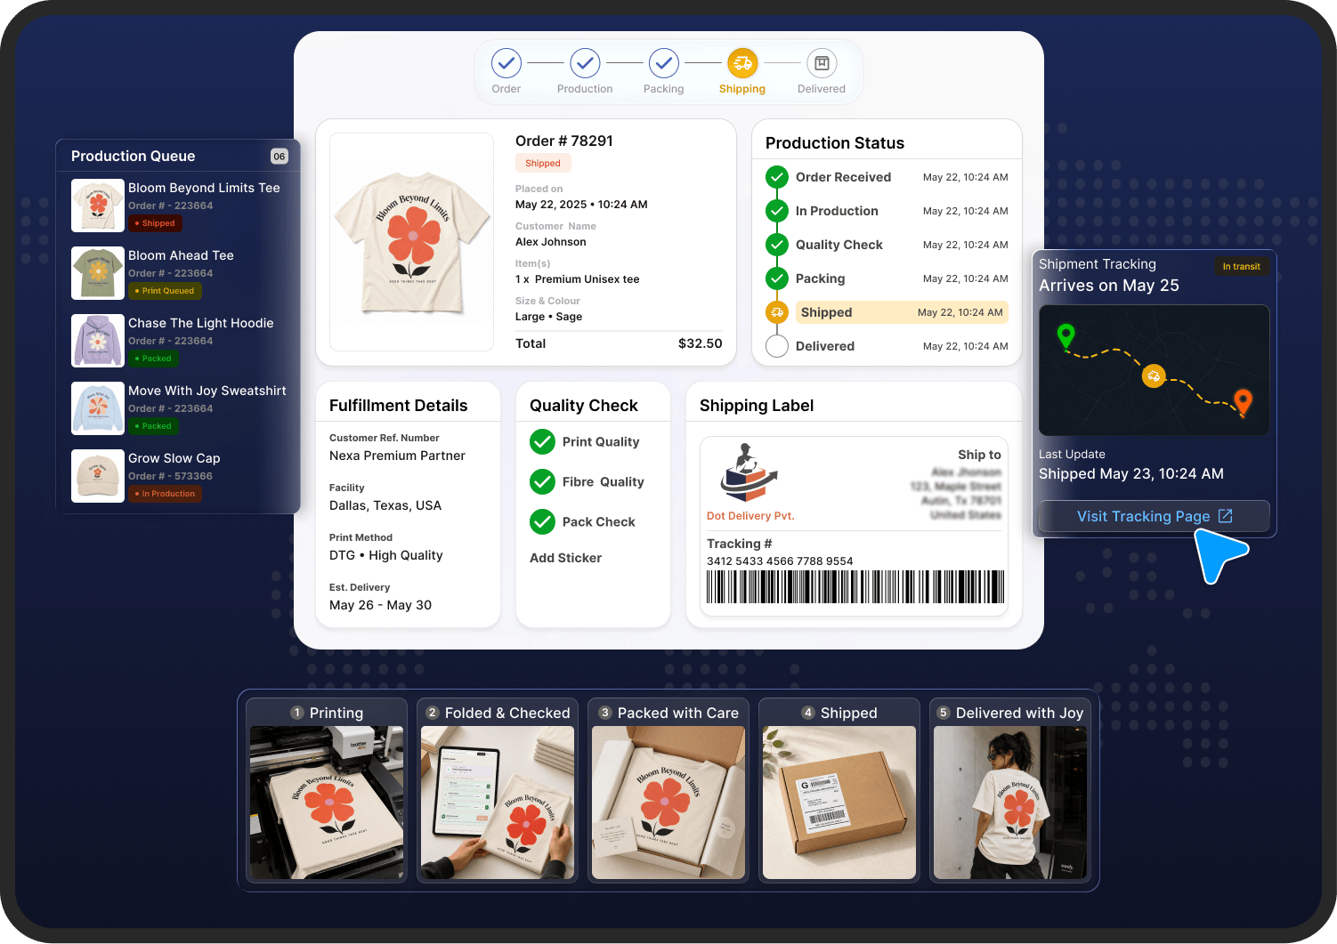The height and width of the screenshot is (944, 1337).
Task: Click tracking number 3412 5433 4566 7788 9554
Action: point(780,561)
